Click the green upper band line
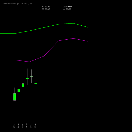This screenshot has height=132, width=132. coord(44,27)
